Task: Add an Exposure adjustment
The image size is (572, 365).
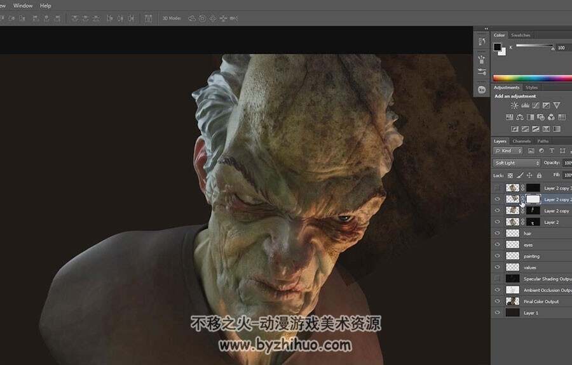Action: (x=546, y=105)
